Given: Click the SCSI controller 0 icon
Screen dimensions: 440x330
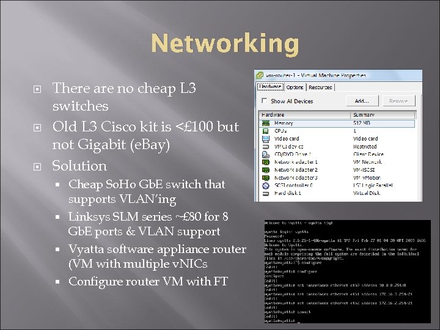Looking at the screenshot, I should coord(265,186).
